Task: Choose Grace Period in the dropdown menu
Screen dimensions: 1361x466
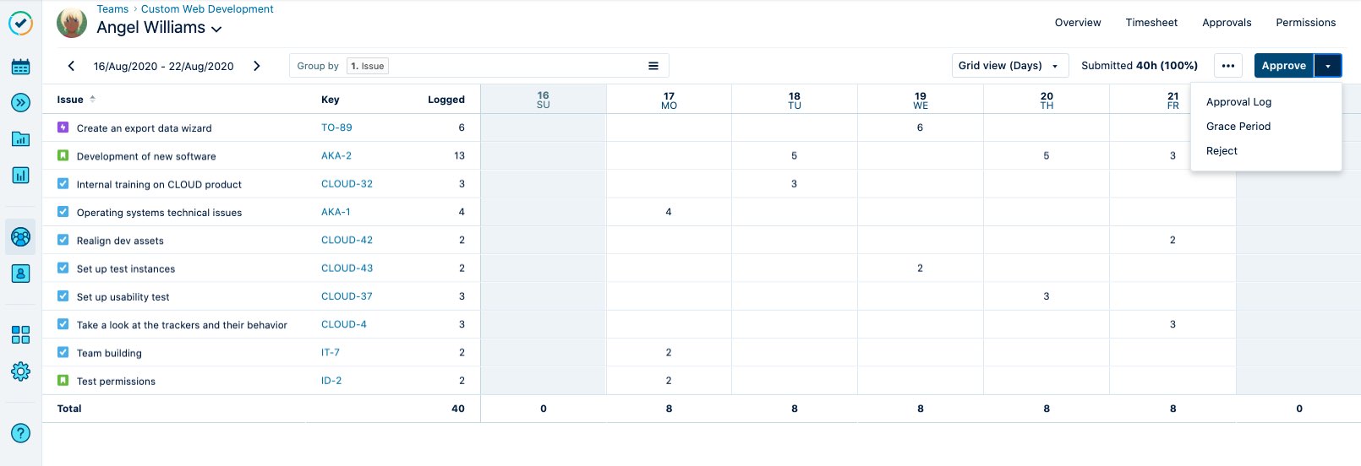Action: [x=1238, y=127]
